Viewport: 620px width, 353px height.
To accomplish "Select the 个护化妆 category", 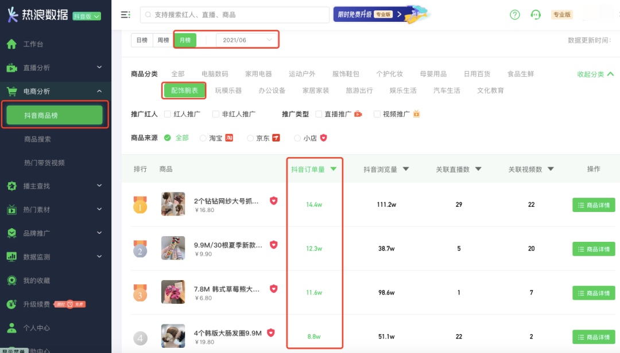I will click(x=389, y=74).
